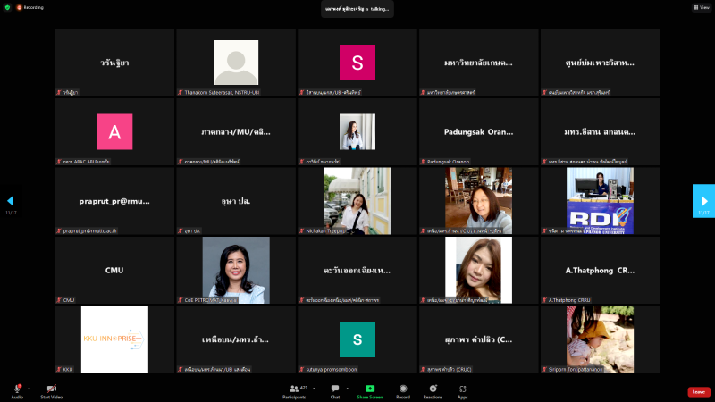Viewport: 715px width, 402px height.
Task: Go to next page of participants
Action: tap(703, 201)
